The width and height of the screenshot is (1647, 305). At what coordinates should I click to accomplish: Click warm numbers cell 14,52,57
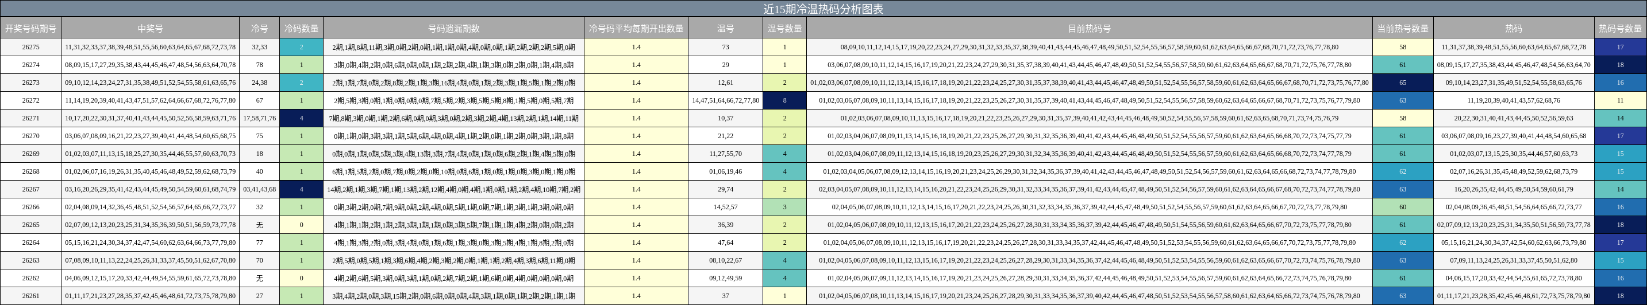pos(725,208)
